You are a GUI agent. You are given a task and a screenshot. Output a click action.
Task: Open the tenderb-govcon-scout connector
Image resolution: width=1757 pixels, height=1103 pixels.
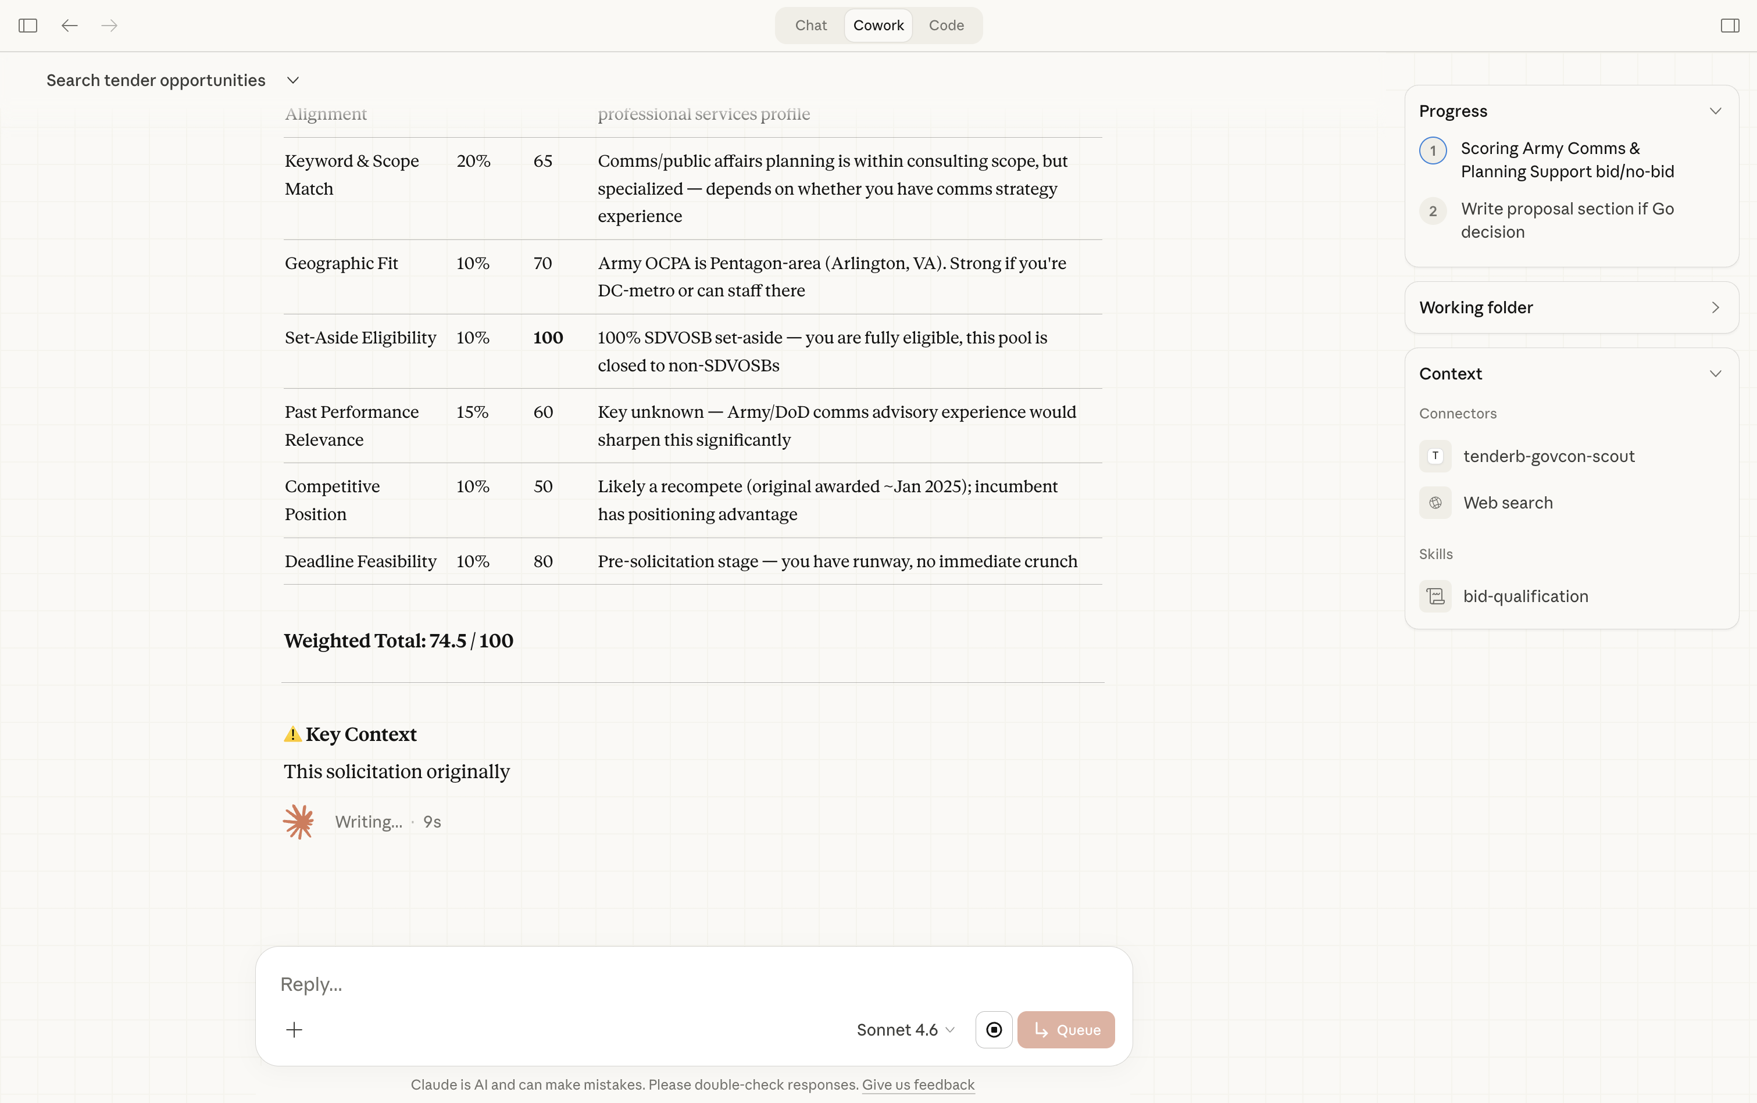tap(1548, 456)
